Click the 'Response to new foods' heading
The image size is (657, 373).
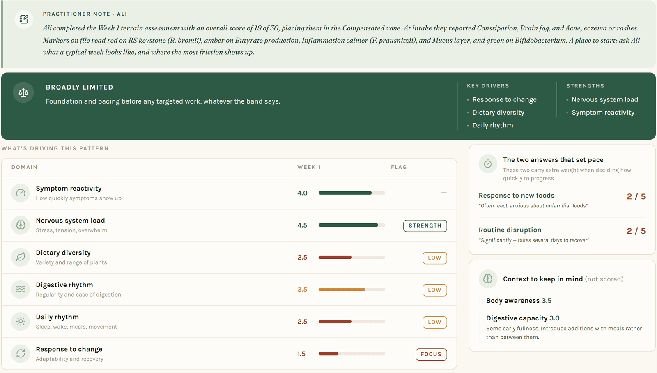tap(517, 196)
